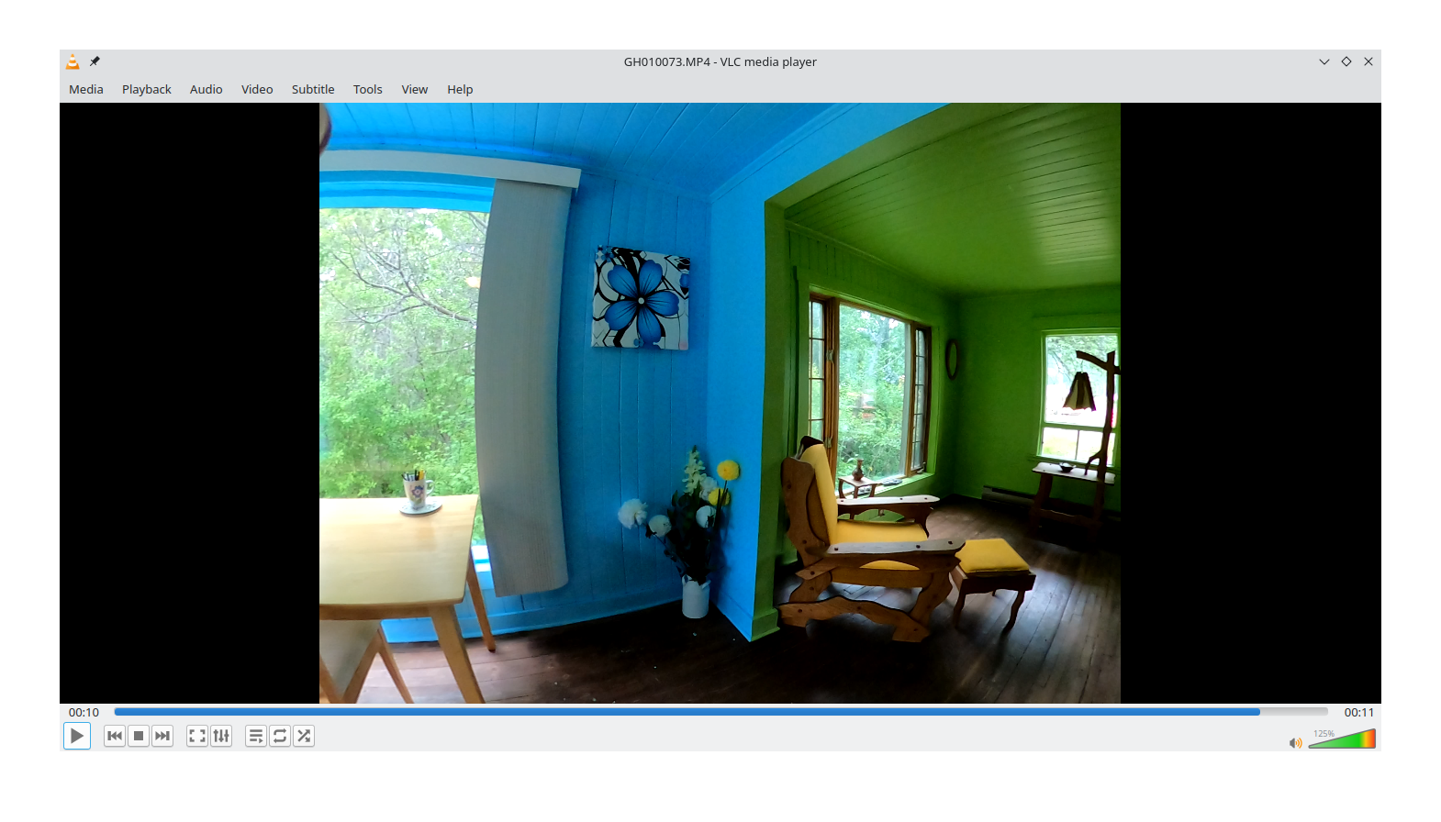The image size is (1441, 822).
Task: Close the VLC window
Action: pyautogui.click(x=1368, y=61)
